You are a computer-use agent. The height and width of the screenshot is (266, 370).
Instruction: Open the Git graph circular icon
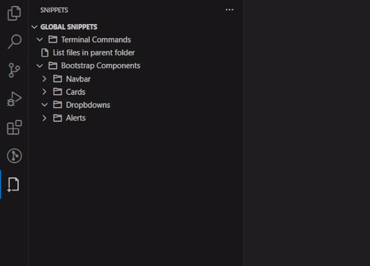(x=14, y=156)
